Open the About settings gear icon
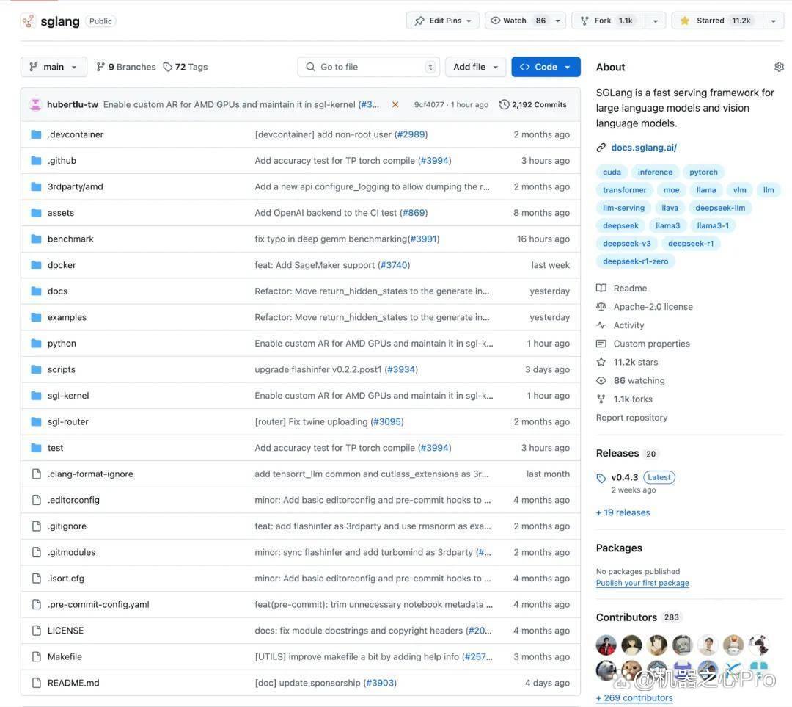The width and height of the screenshot is (792, 707). (x=779, y=67)
